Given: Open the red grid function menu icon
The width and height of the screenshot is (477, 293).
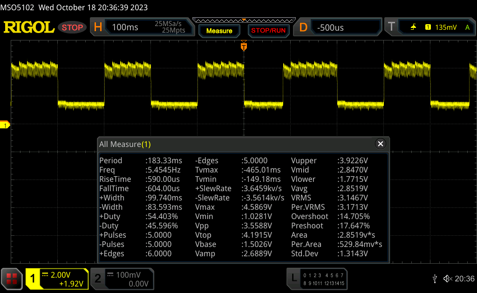Looking at the screenshot, I should [12, 279].
